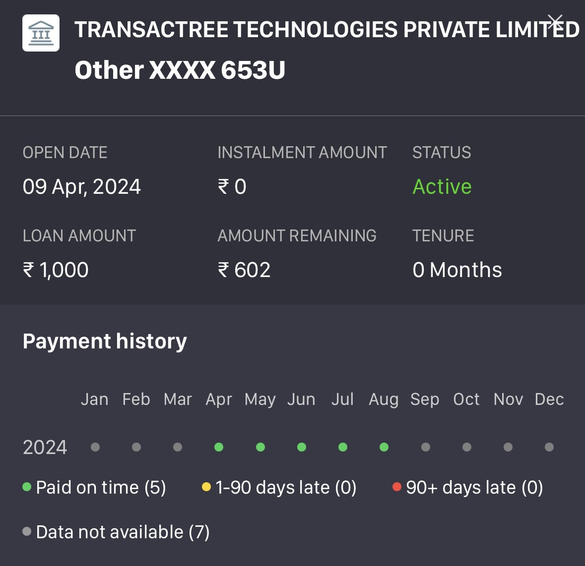The image size is (585, 566).
Task: Click the Payment history heading
Action: coord(105,341)
